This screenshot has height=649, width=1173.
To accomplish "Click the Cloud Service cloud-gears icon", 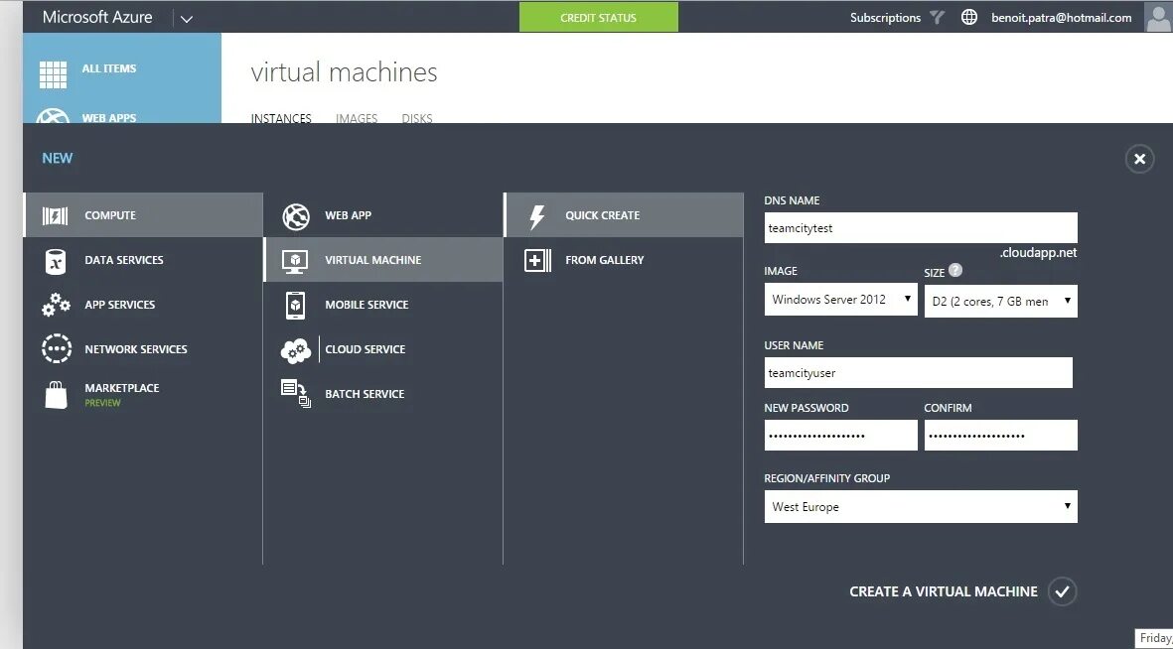I will [x=296, y=350].
